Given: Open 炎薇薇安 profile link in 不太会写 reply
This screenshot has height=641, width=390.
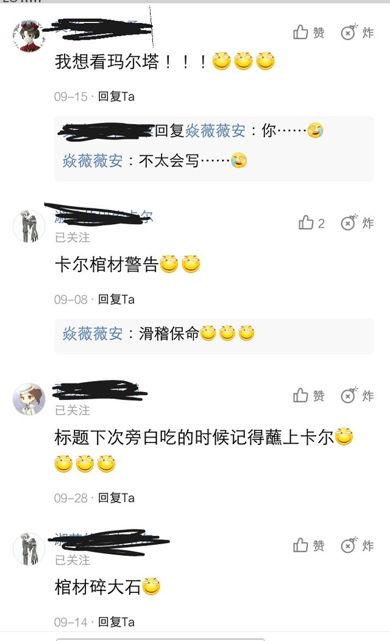Looking at the screenshot, I should click(x=93, y=161).
